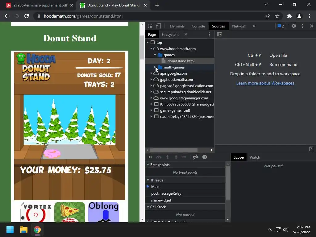The height and width of the screenshot is (237, 316).
Task: Collapse www.hoodamath.com tree node
Action: 151,48
